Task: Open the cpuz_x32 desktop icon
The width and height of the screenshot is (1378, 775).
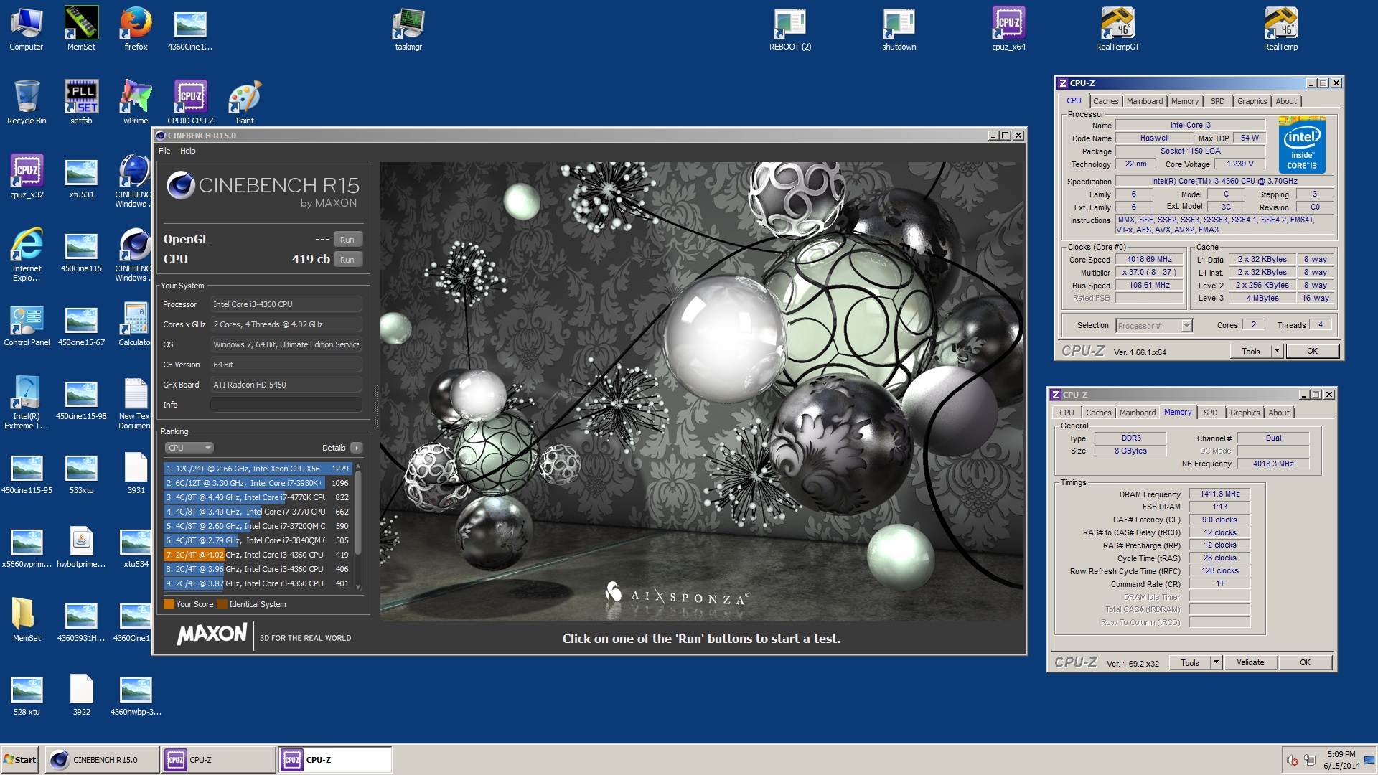Action: (27, 177)
